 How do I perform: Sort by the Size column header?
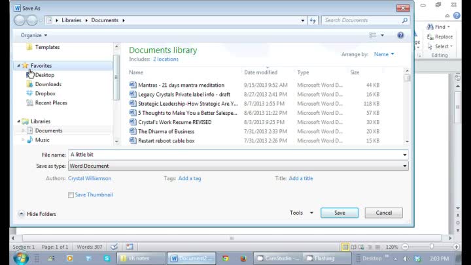[x=355, y=72]
